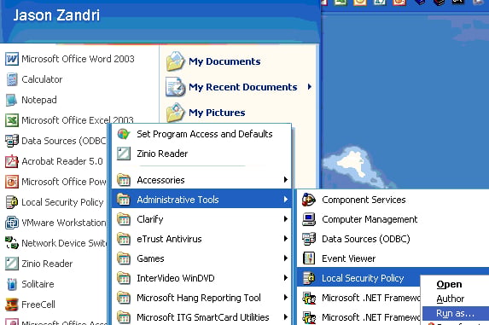Click the InterVideo WinDVD folder icon
Image resolution: width=489 pixels, height=325 pixels.
[x=124, y=278]
